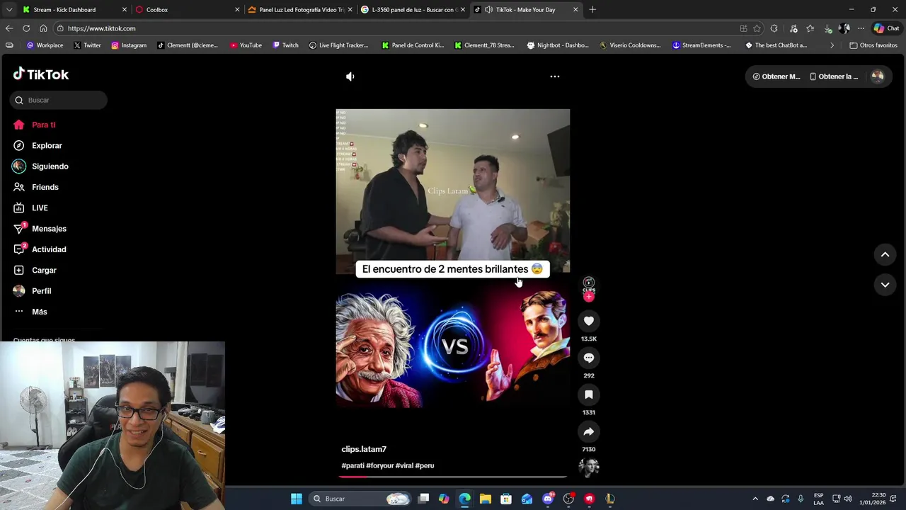
Task: Click the TikTok logo
Action: 41,74
